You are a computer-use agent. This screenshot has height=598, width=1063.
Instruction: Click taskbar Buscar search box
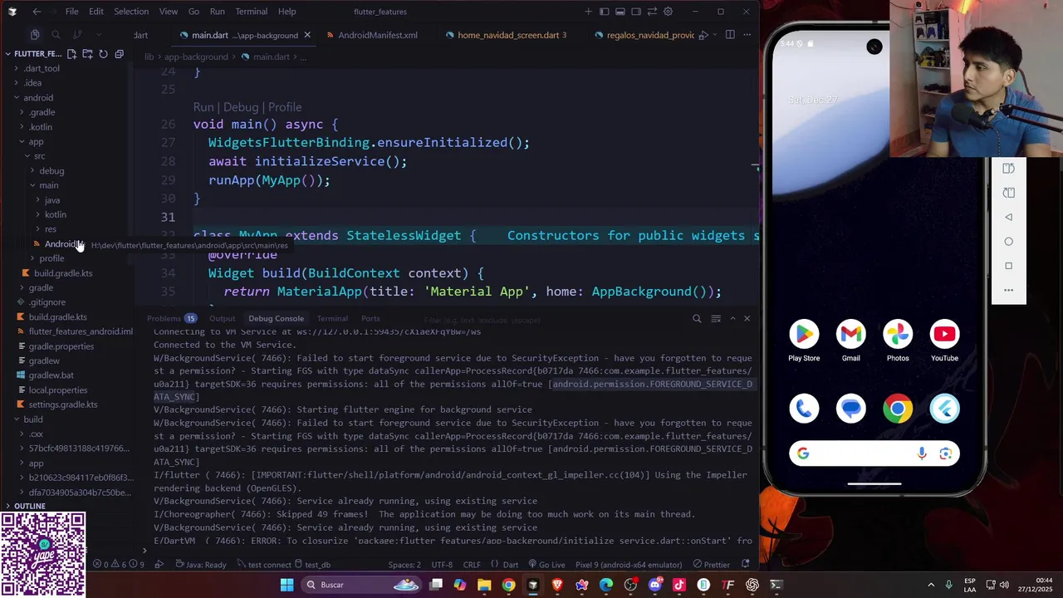[x=362, y=585]
